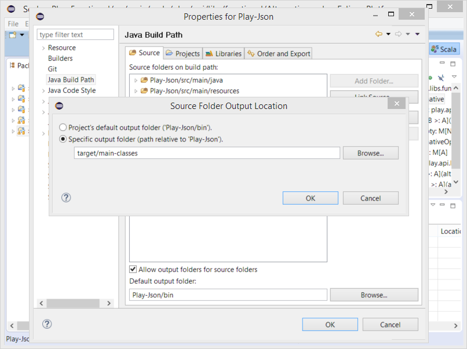
Task: Switch to the Projects tab
Action: tap(183, 54)
